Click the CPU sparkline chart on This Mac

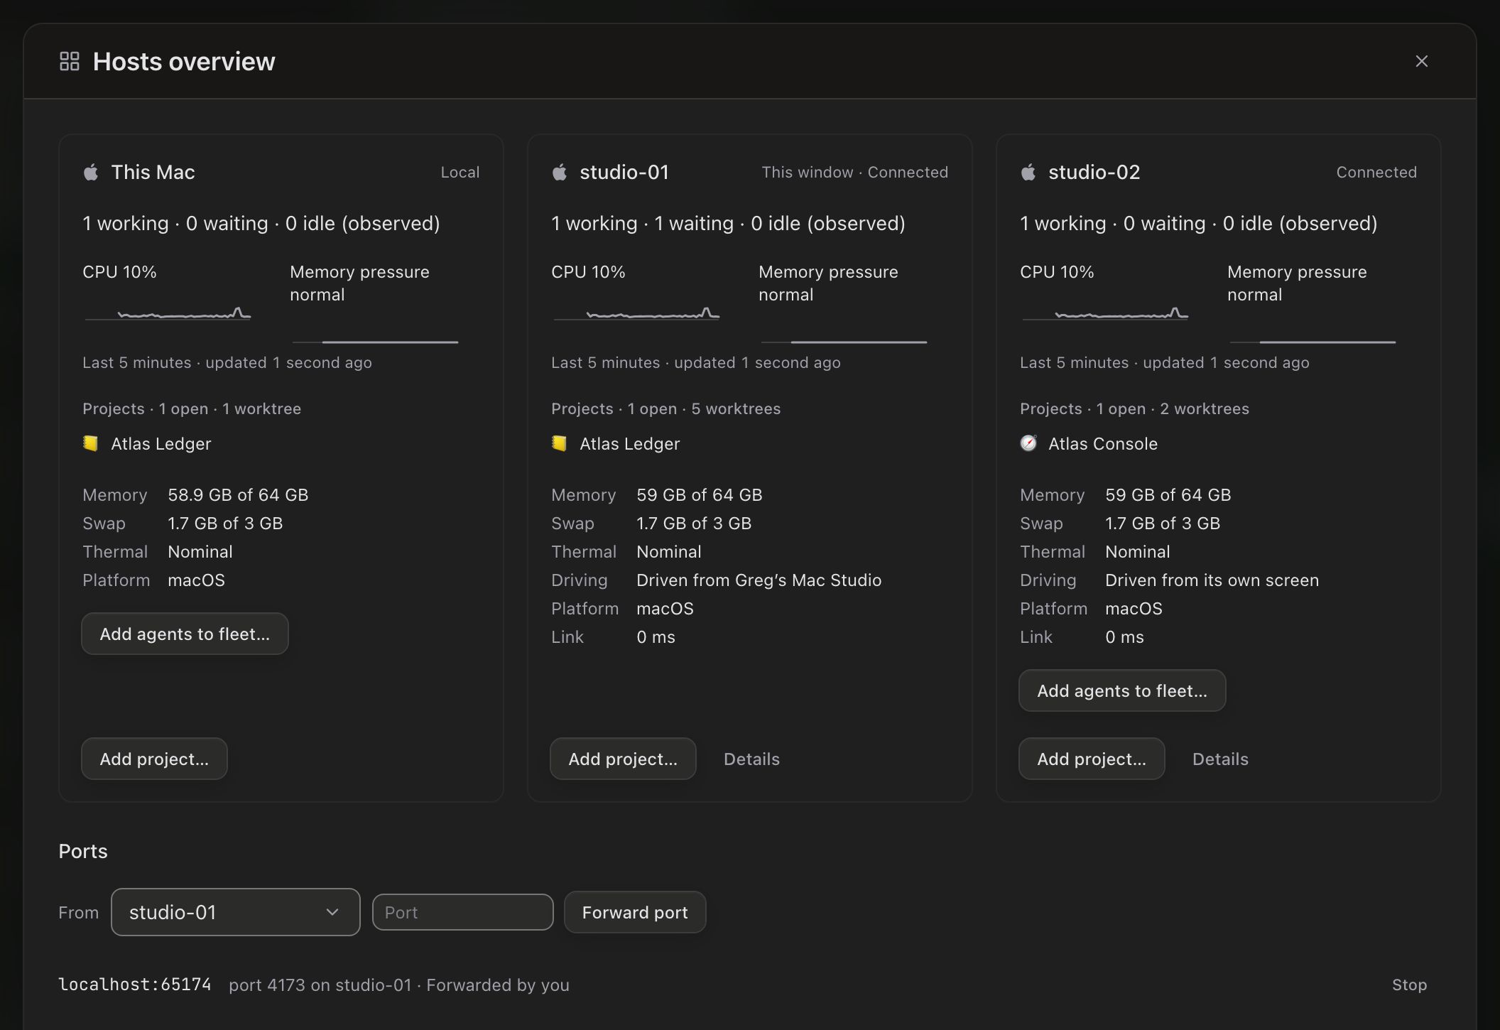(x=168, y=313)
